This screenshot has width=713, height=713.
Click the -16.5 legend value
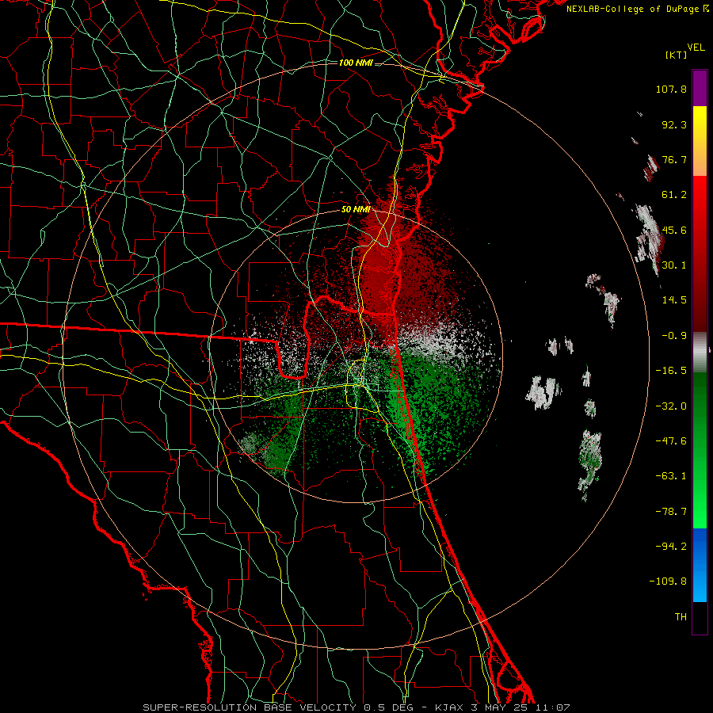671,371
